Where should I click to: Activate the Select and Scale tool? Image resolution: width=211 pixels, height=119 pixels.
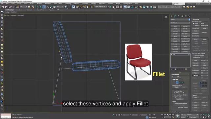point(51,7)
